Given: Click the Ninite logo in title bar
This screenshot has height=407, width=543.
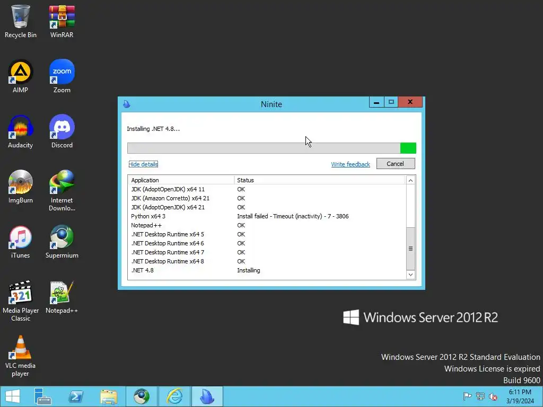Looking at the screenshot, I should (x=127, y=104).
